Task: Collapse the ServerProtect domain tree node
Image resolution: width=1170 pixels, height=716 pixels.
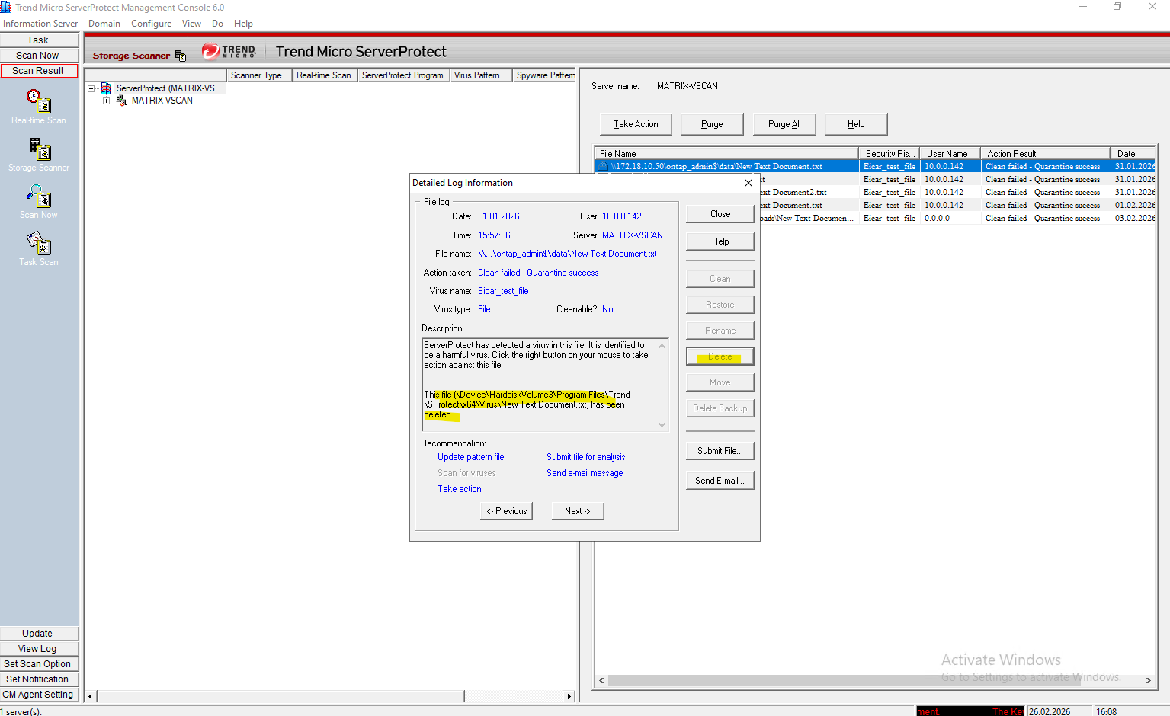Action: coord(91,88)
